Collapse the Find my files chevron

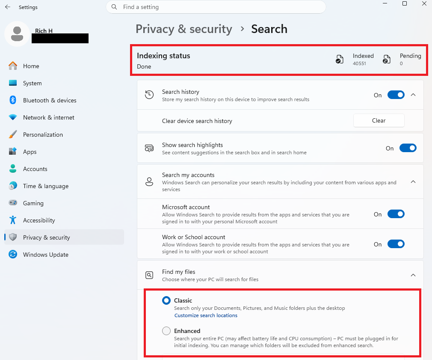pos(413,275)
